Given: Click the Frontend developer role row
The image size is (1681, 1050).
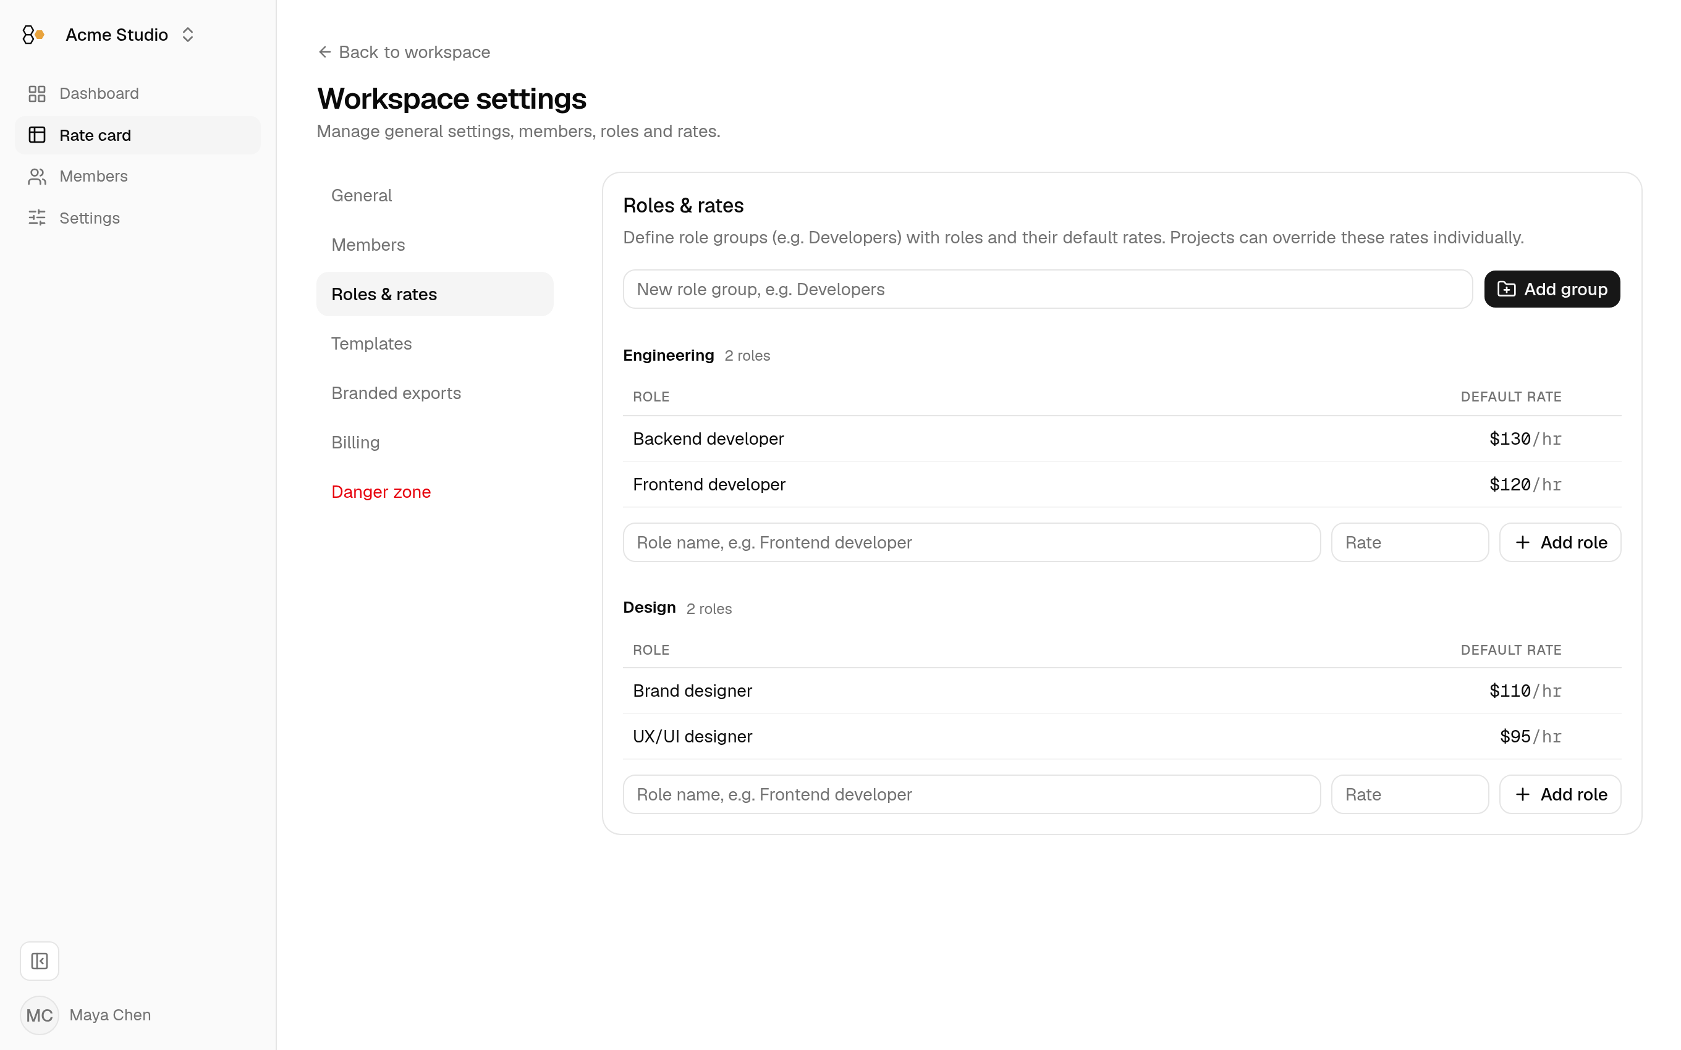Looking at the screenshot, I should pos(1122,485).
